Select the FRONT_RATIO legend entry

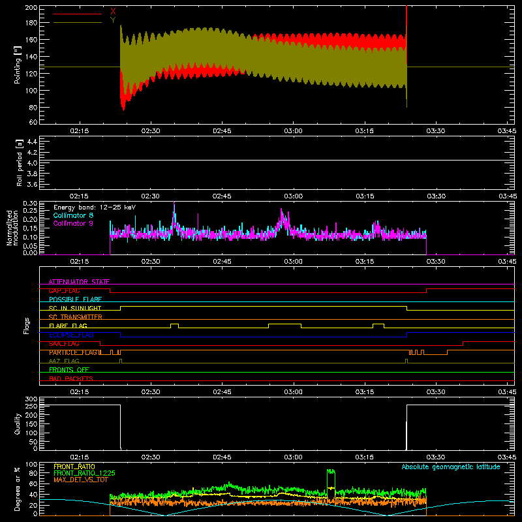coord(74,467)
